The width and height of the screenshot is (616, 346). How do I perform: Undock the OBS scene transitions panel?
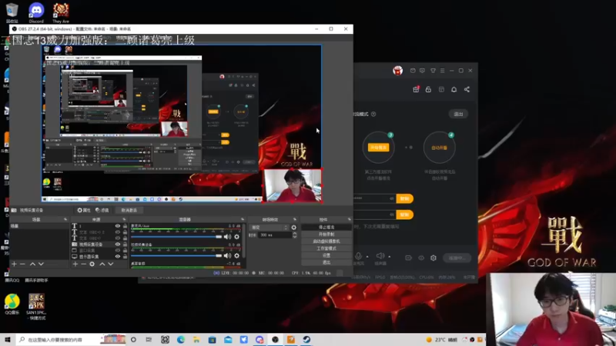(x=295, y=219)
